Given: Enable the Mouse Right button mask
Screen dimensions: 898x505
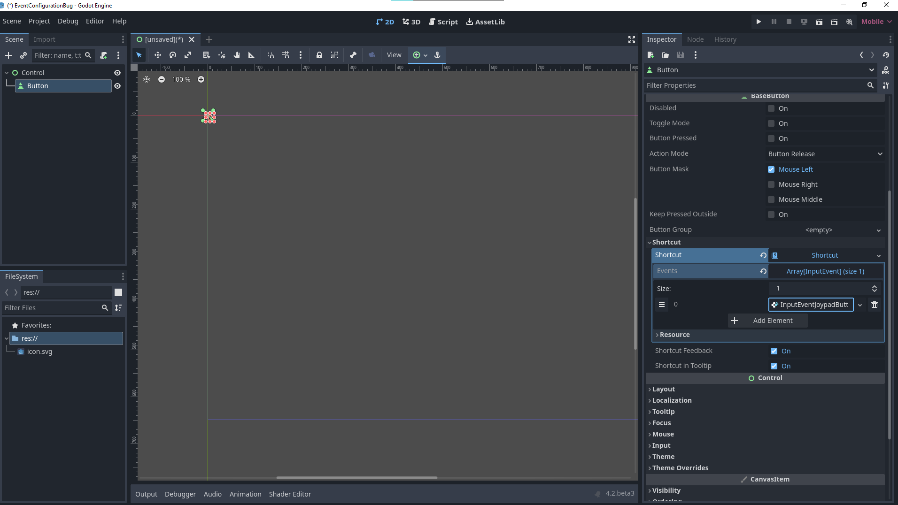Looking at the screenshot, I should 771,184.
